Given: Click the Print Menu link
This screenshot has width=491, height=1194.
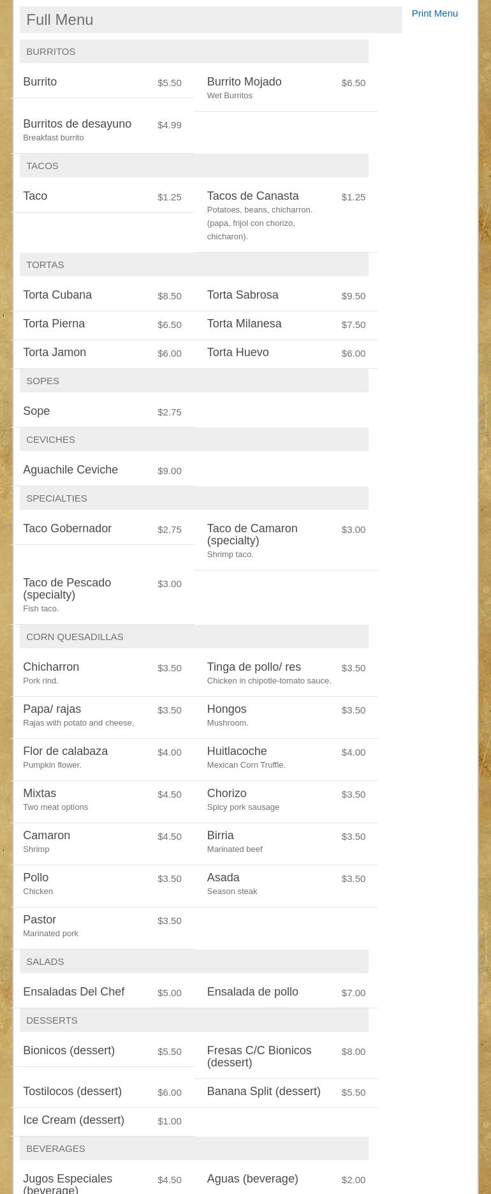Looking at the screenshot, I should coord(434,13).
